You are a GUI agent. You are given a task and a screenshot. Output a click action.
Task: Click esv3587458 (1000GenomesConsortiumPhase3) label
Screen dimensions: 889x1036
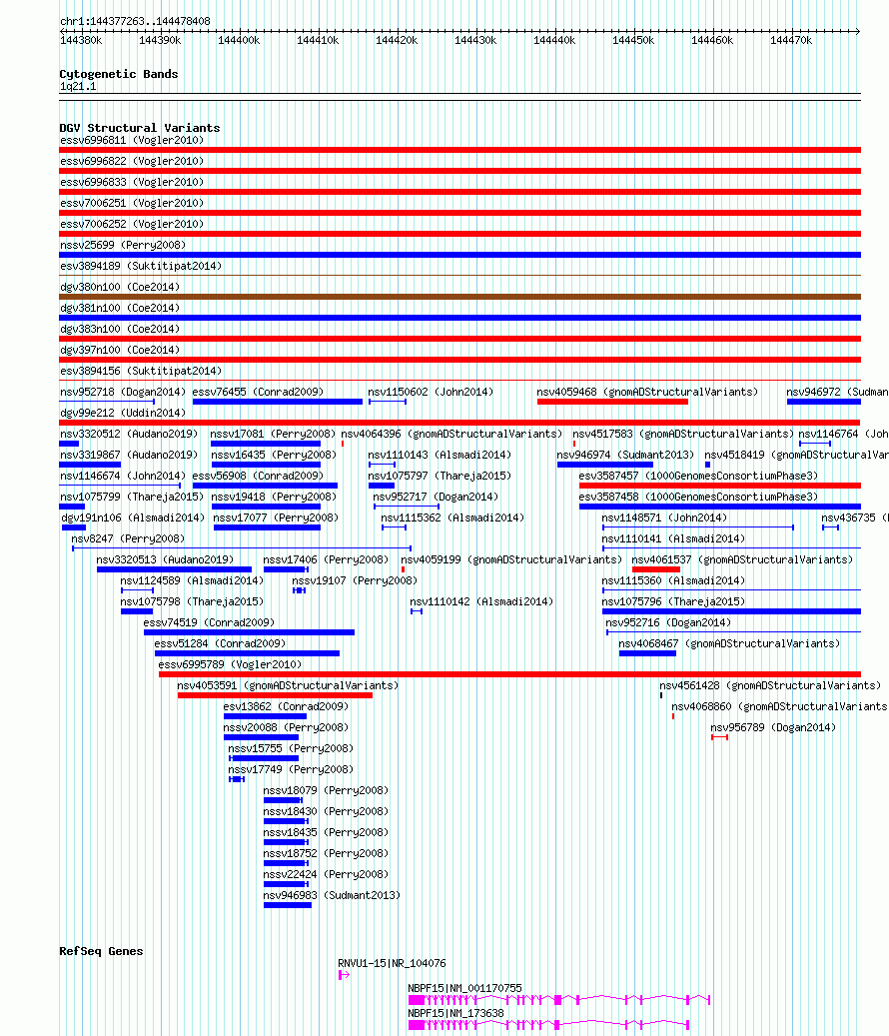698,497
